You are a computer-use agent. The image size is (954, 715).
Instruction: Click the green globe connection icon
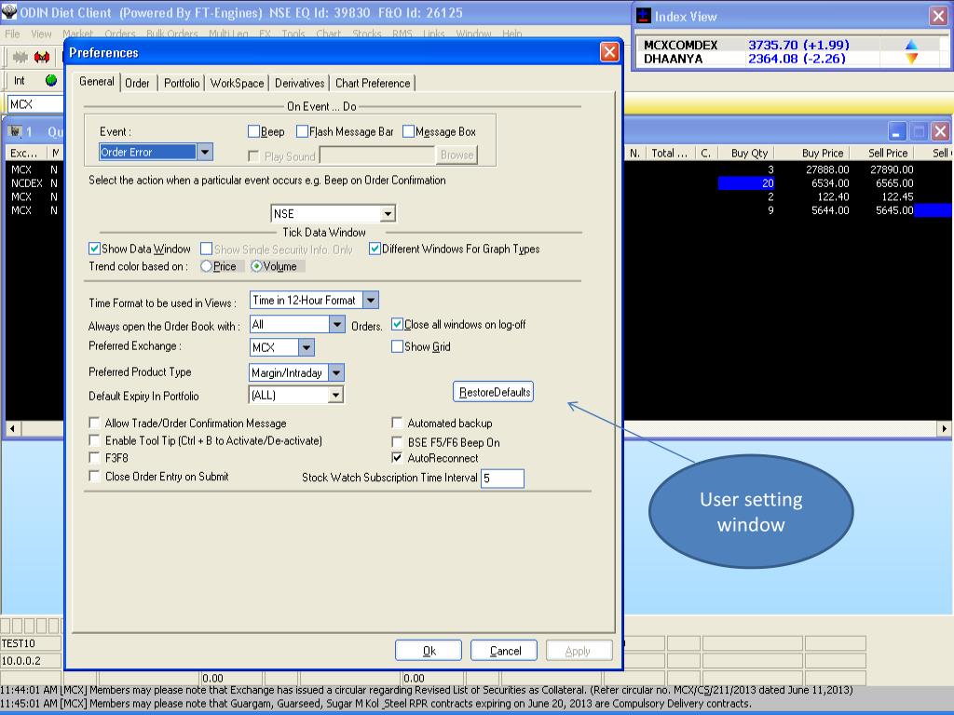tap(51, 80)
